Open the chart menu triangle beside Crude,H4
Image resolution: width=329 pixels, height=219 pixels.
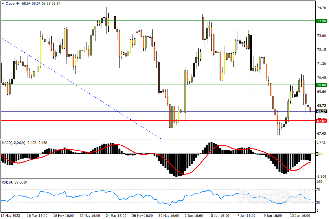tap(3, 4)
